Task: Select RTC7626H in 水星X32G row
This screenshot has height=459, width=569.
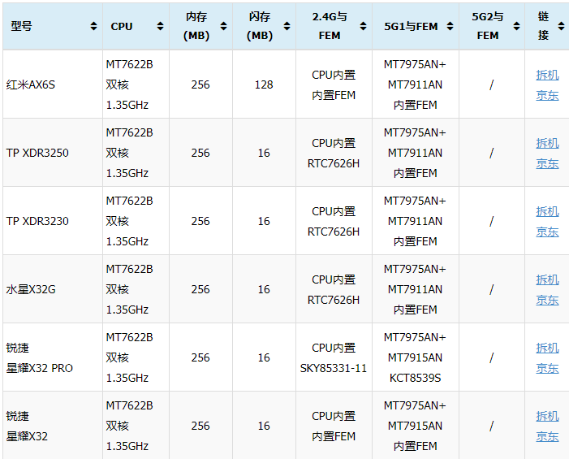Action: tap(334, 300)
